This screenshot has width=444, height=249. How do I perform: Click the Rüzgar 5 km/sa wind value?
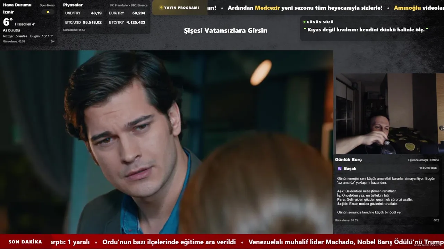(15, 36)
